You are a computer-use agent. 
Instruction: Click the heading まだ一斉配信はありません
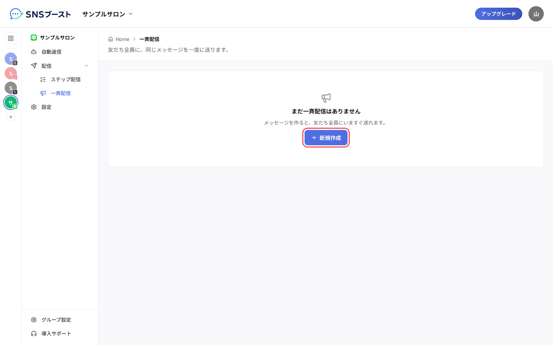click(326, 111)
